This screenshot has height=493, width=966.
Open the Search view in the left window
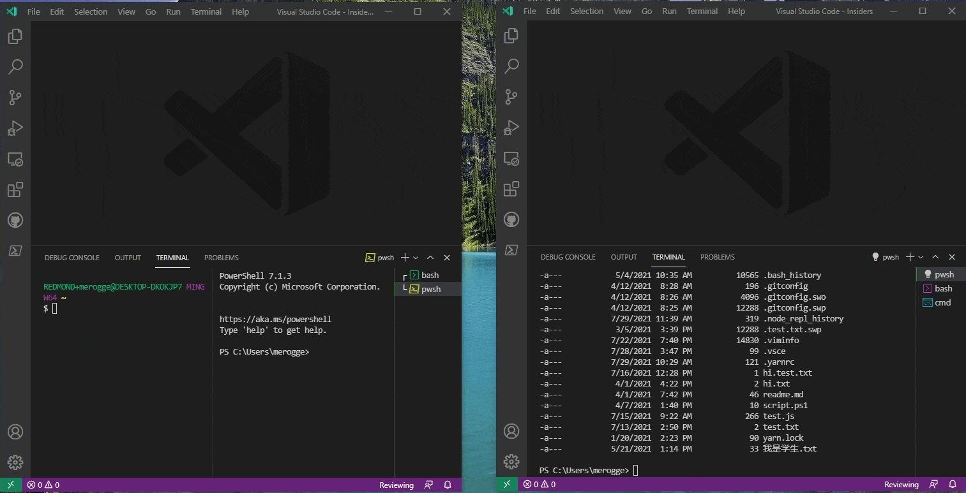click(x=15, y=66)
